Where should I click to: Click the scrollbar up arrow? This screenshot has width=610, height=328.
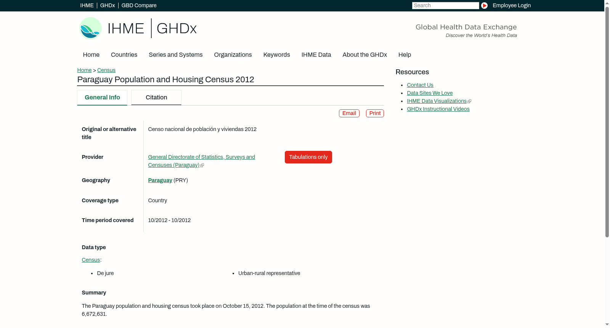[x=607, y=3]
